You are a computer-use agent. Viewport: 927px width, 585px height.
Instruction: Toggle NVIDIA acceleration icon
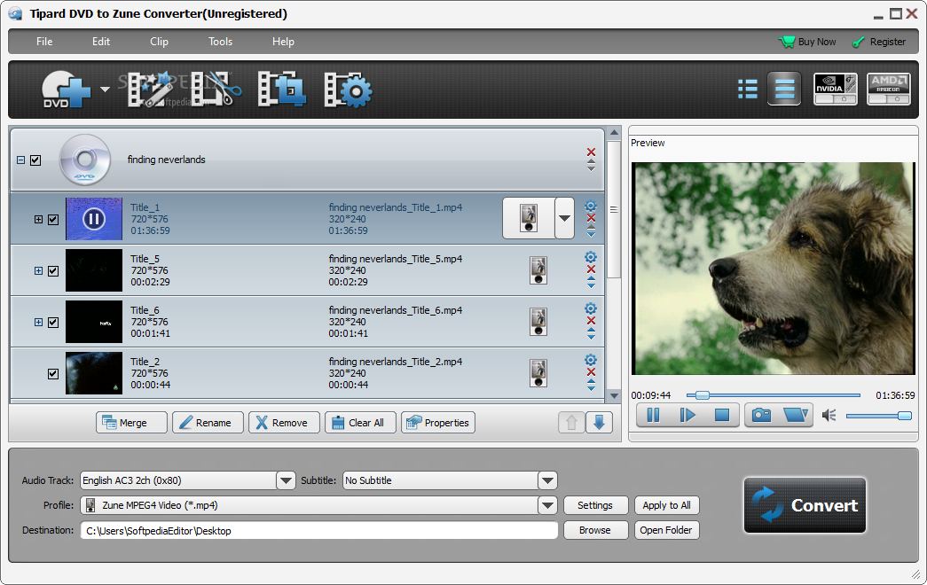click(836, 90)
